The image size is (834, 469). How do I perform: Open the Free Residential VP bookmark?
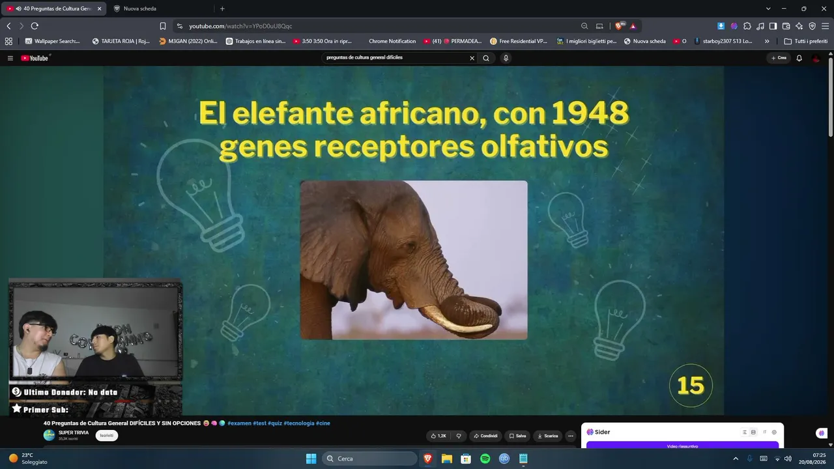519,41
